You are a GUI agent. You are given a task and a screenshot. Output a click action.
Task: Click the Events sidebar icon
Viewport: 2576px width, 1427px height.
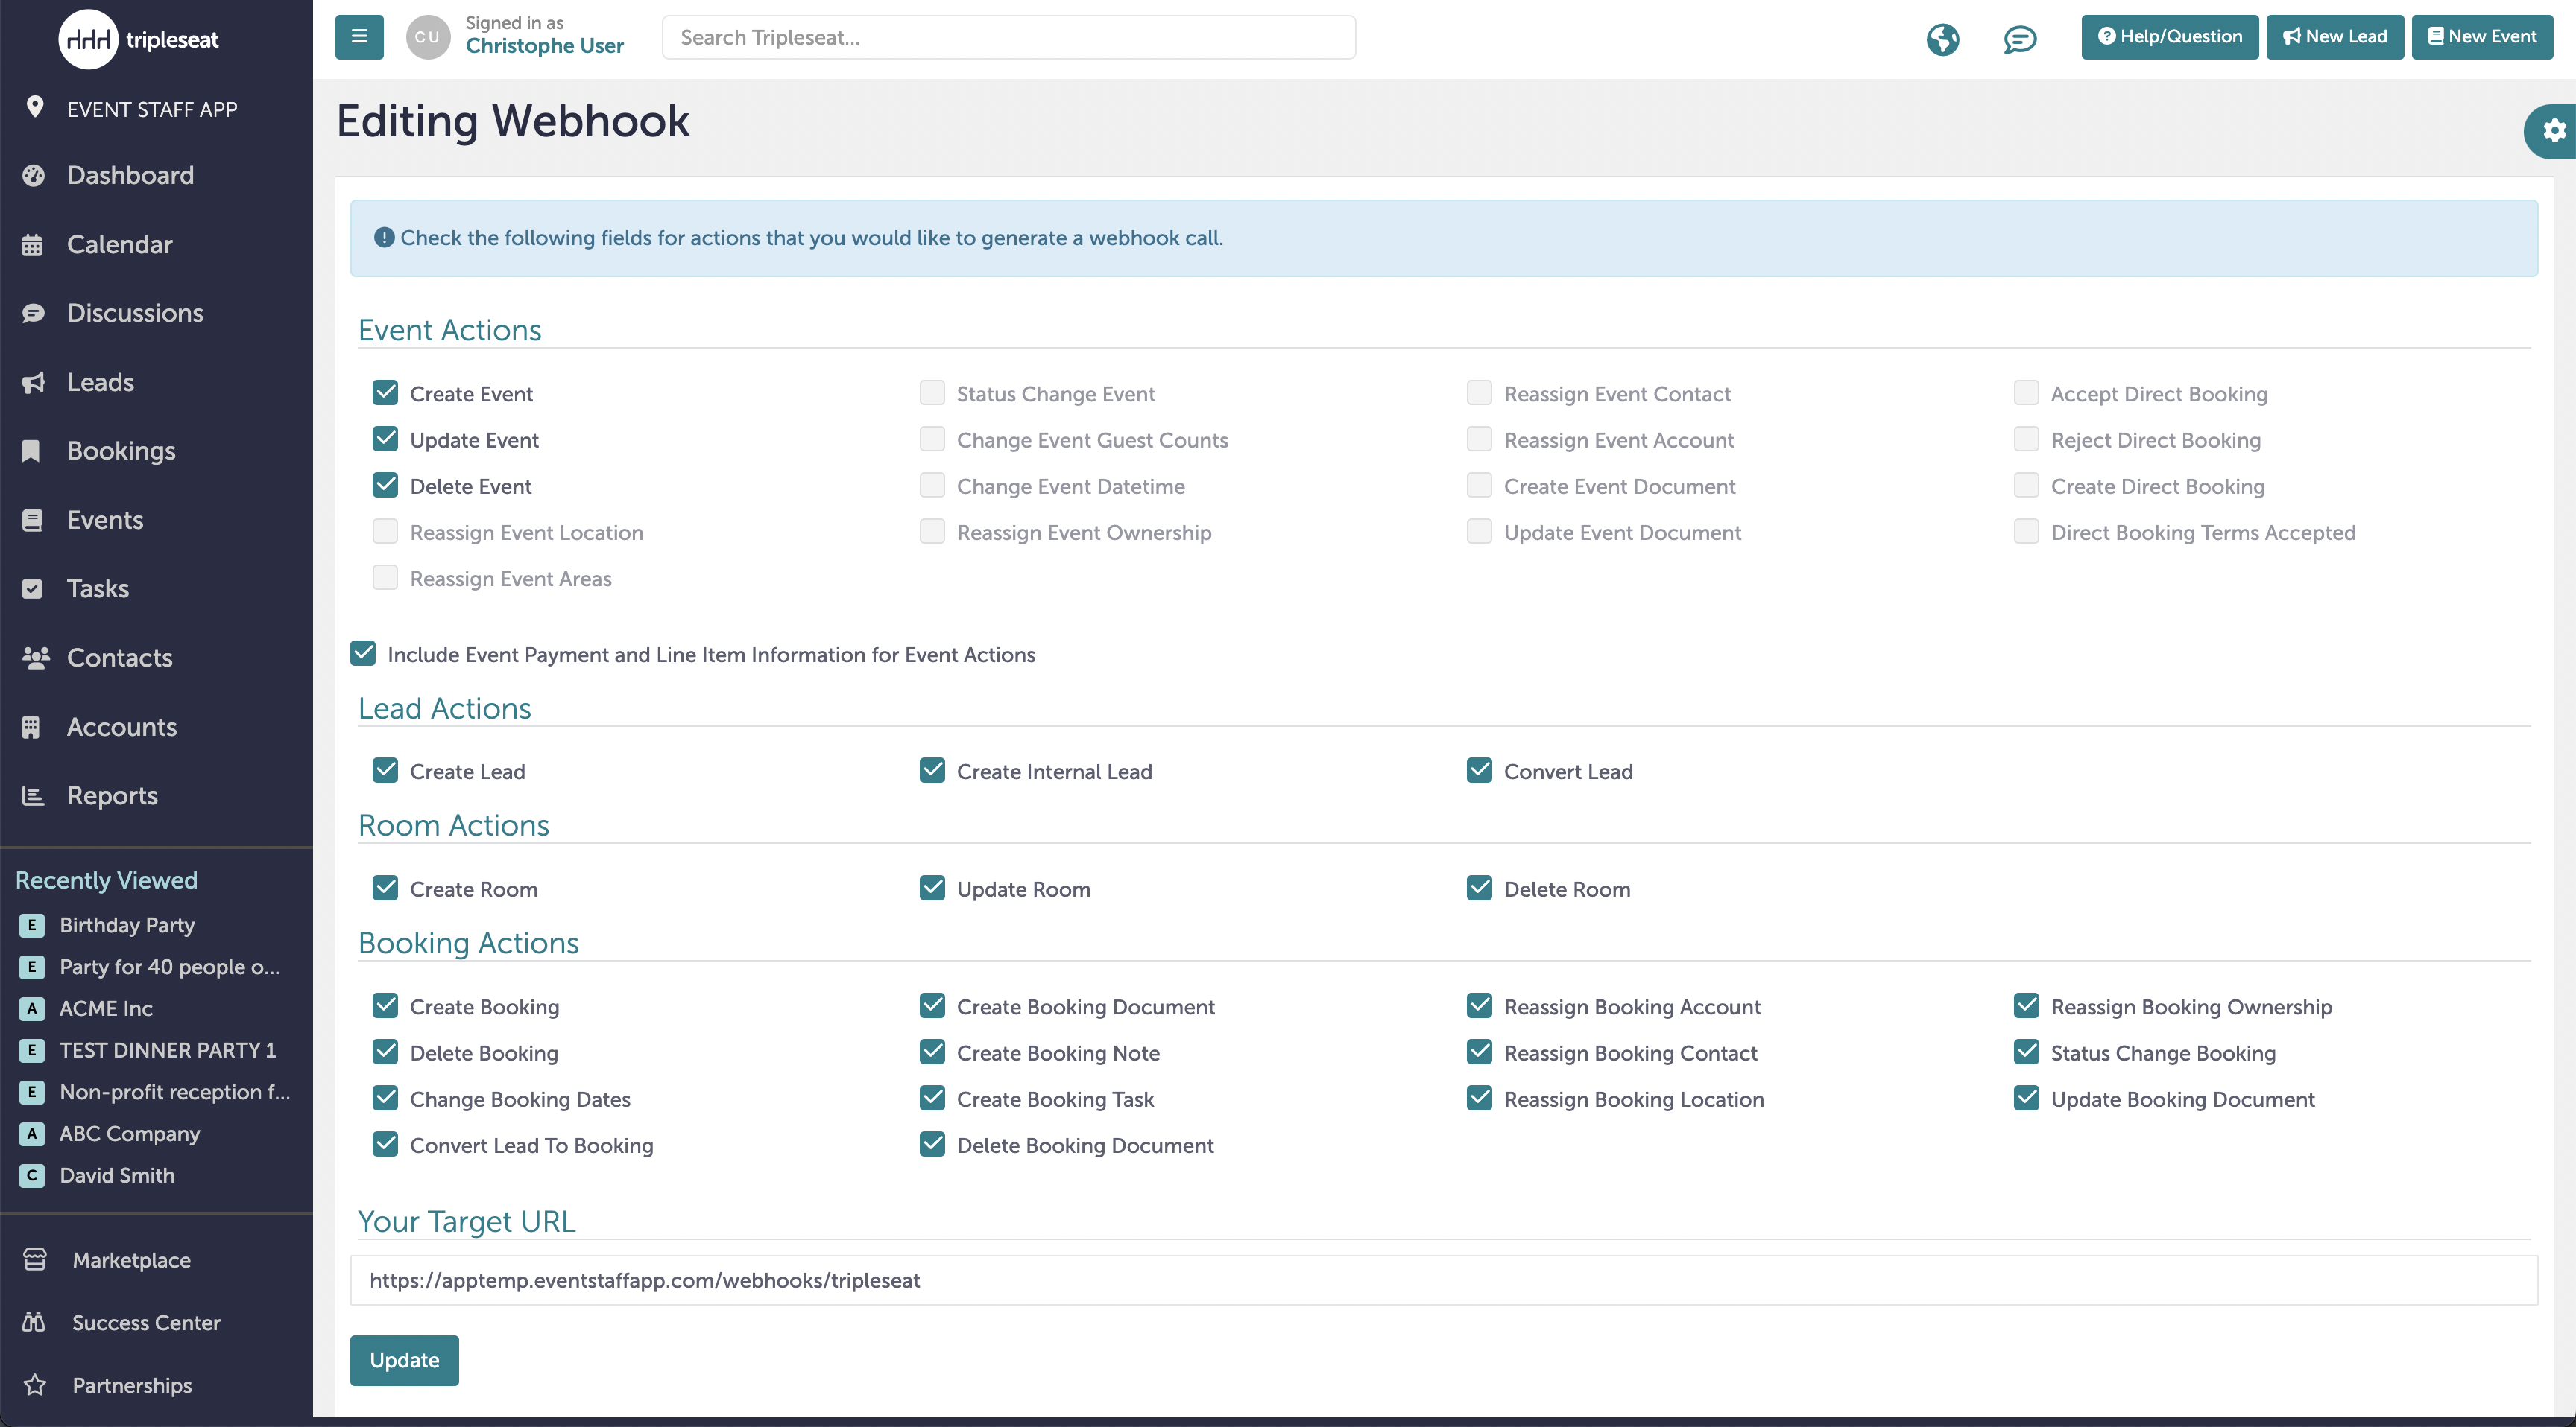[x=32, y=520]
